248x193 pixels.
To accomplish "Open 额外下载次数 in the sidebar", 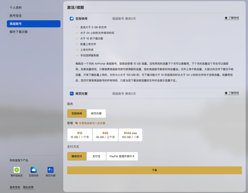I will (x=33, y=32).
